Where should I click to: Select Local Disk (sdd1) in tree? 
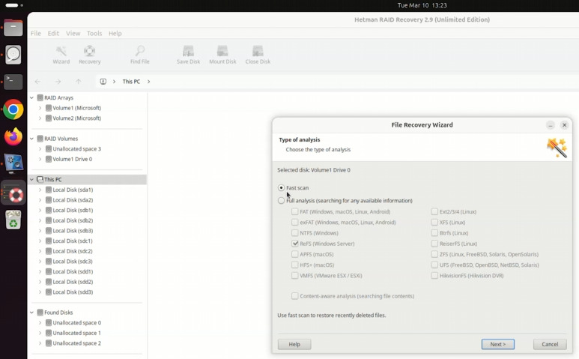pyautogui.click(x=73, y=271)
